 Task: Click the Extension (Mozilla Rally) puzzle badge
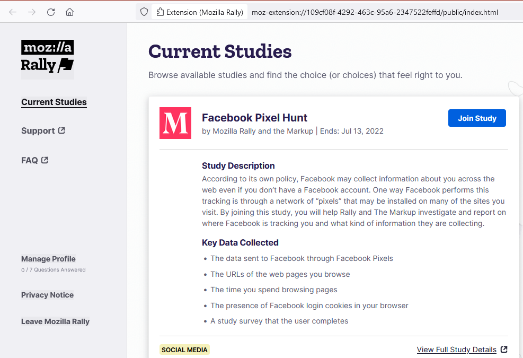[x=199, y=12]
